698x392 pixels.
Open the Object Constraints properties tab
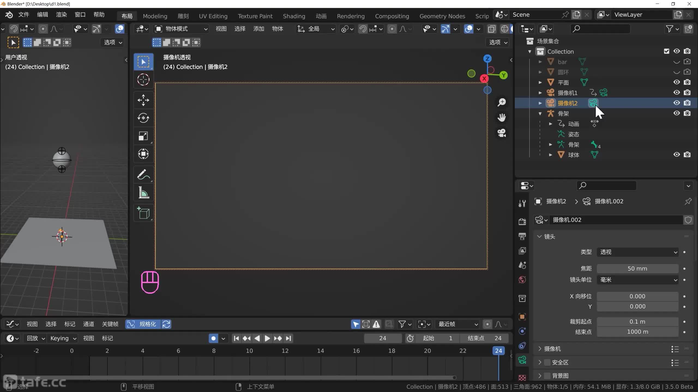tap(522, 346)
